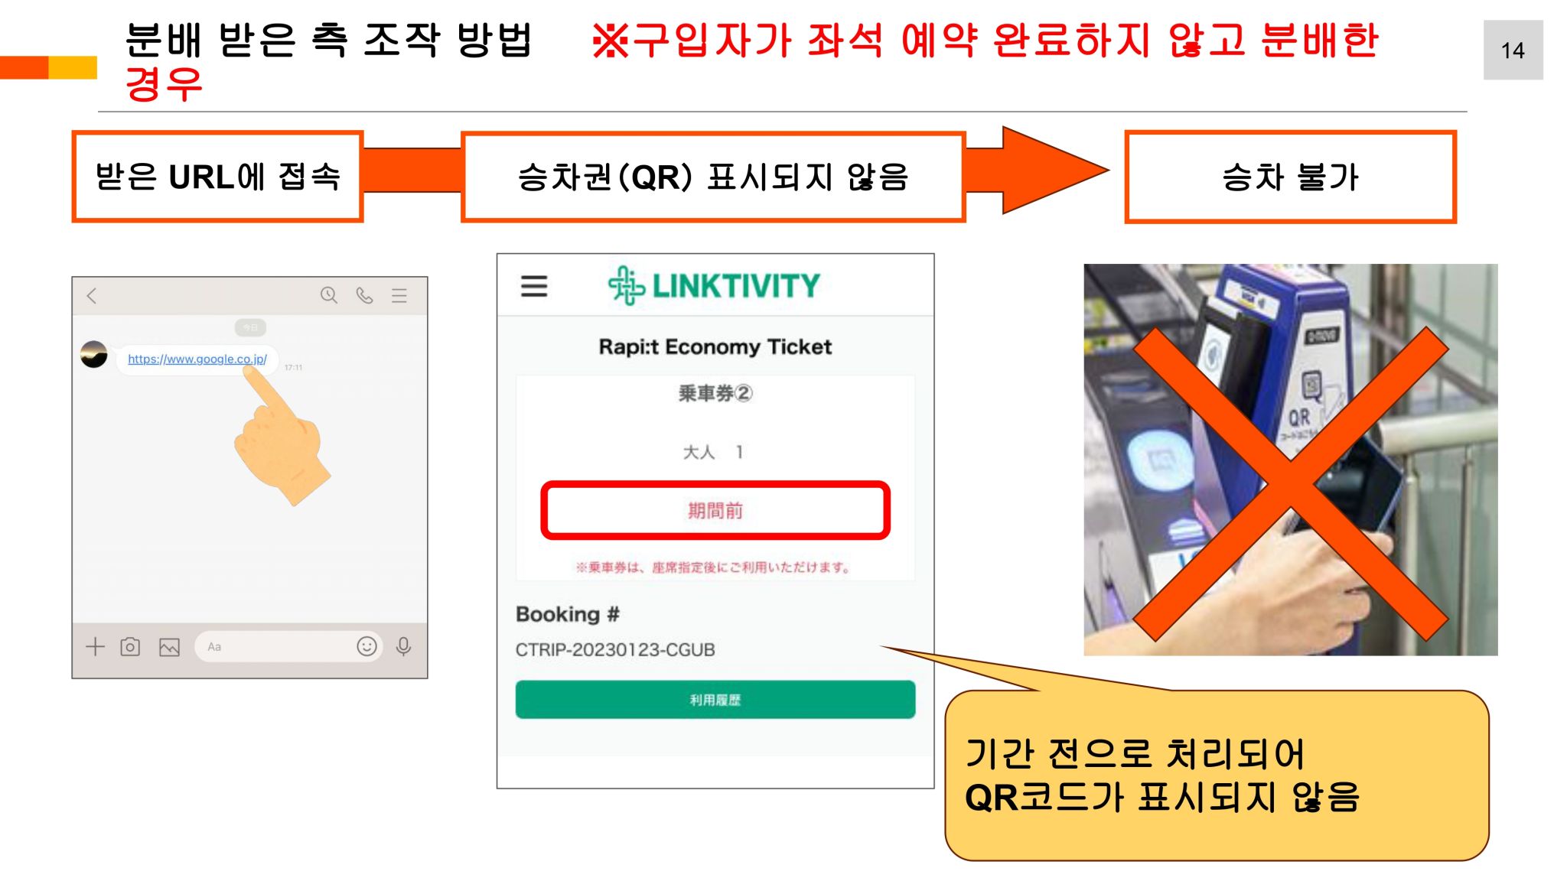Open the chat search magnifier icon
The height and width of the screenshot is (881, 1567).
click(329, 295)
